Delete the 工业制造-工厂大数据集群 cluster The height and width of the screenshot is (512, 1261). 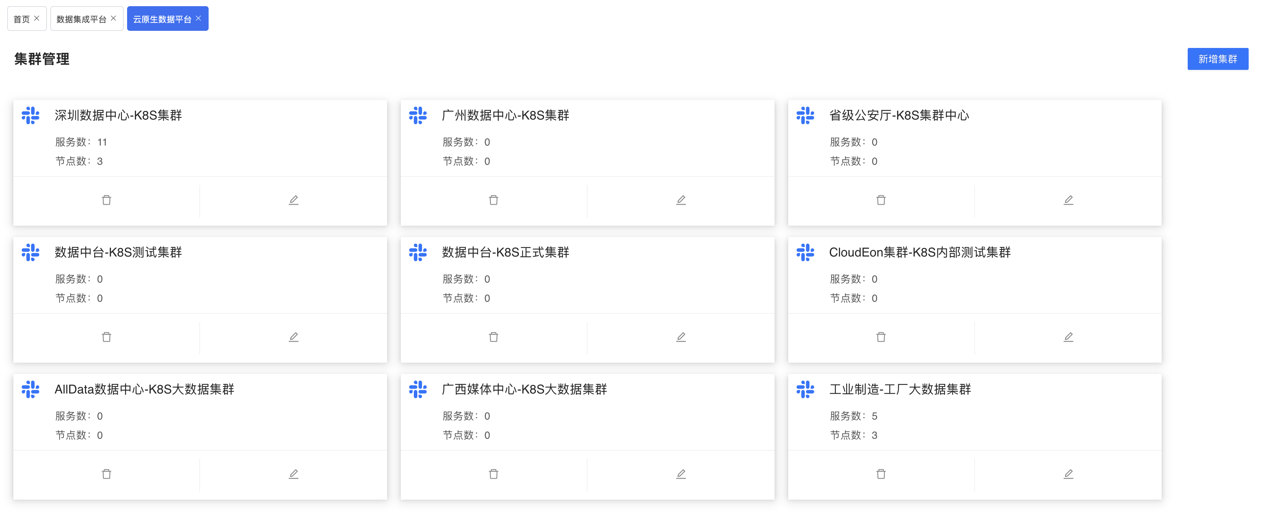[881, 474]
